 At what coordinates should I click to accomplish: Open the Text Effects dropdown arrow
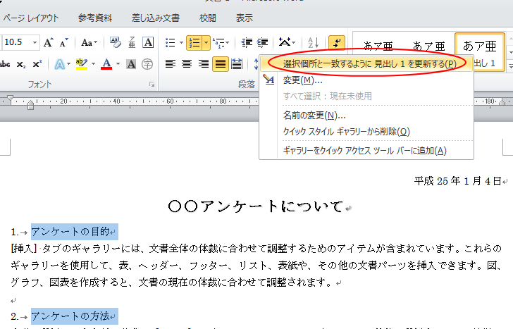coord(69,64)
